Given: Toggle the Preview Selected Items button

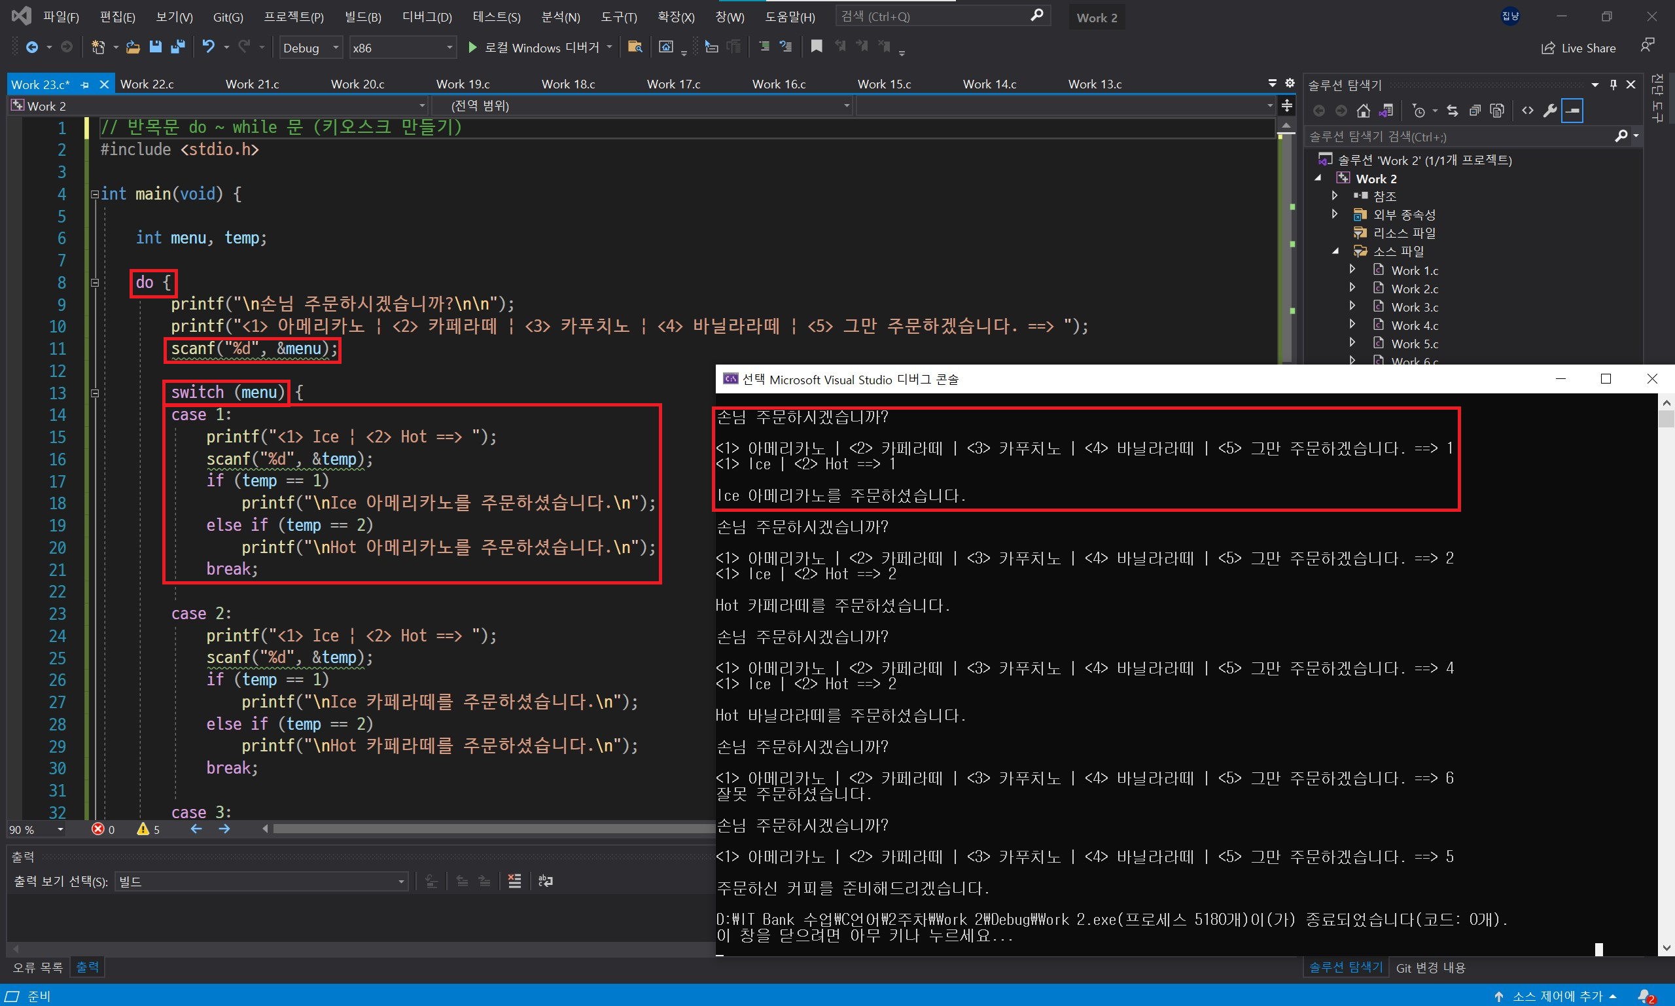Looking at the screenshot, I should click(1573, 111).
